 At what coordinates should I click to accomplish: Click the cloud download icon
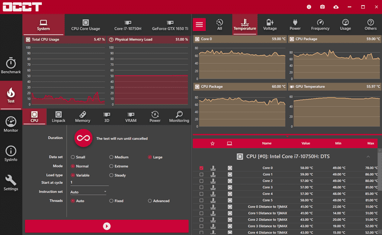(336, 7)
